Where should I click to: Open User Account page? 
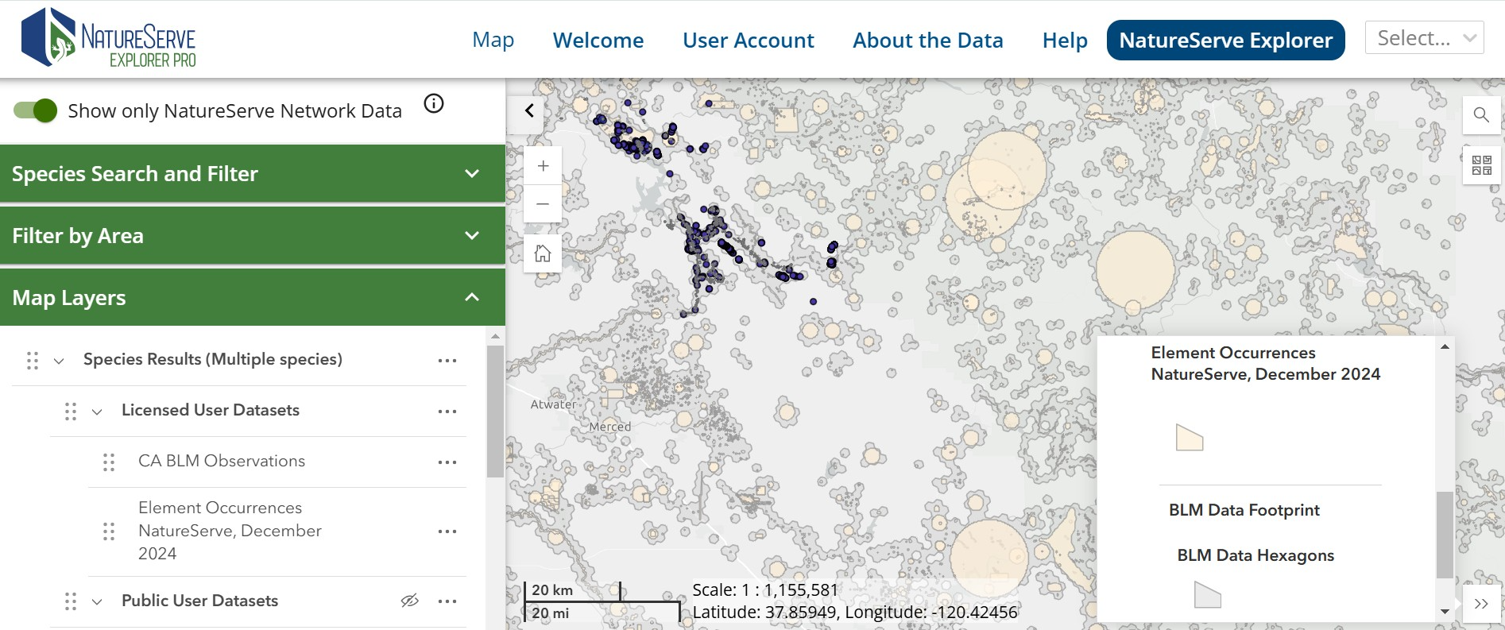tap(749, 40)
